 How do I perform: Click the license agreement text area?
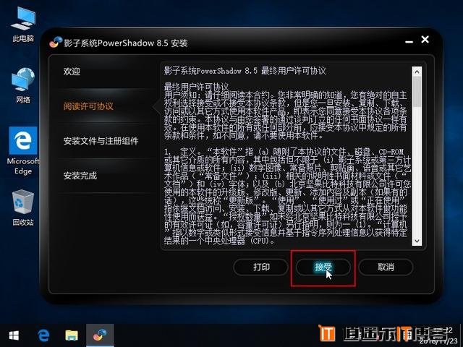(x=287, y=155)
